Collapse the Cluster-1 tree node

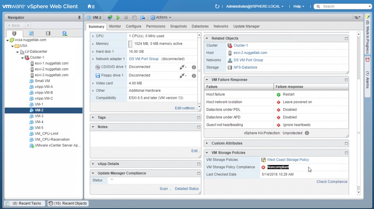[22, 58]
